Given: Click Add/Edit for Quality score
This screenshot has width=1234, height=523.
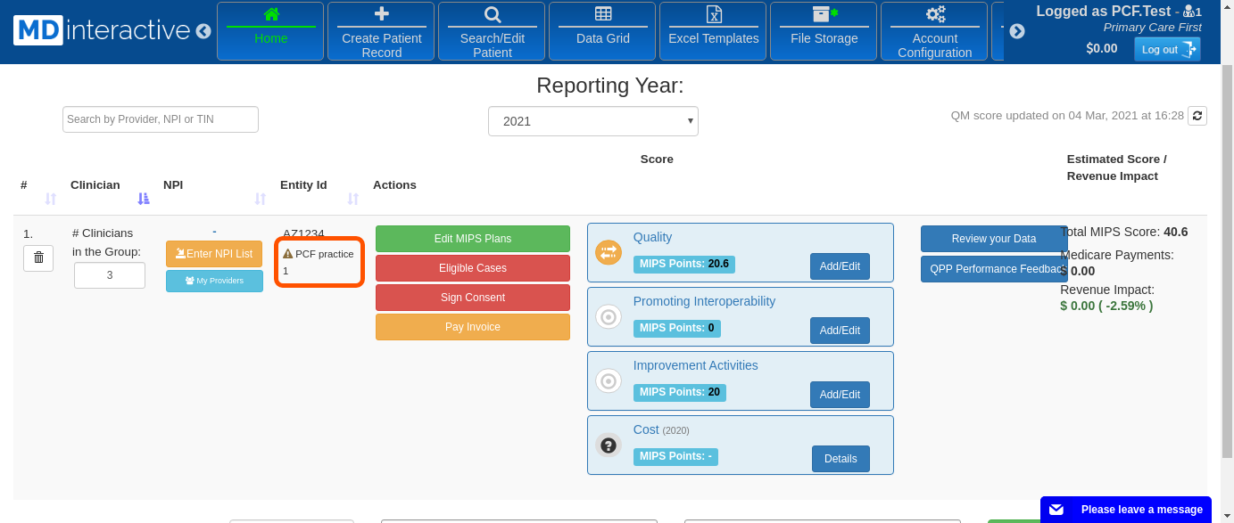Looking at the screenshot, I should (840, 266).
